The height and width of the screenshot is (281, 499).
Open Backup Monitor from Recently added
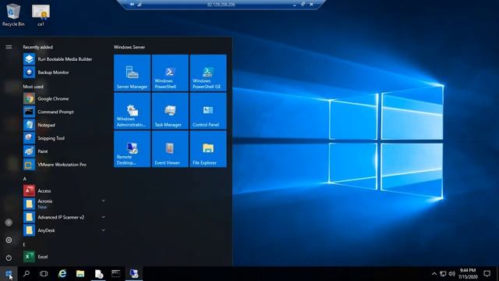(x=64, y=73)
